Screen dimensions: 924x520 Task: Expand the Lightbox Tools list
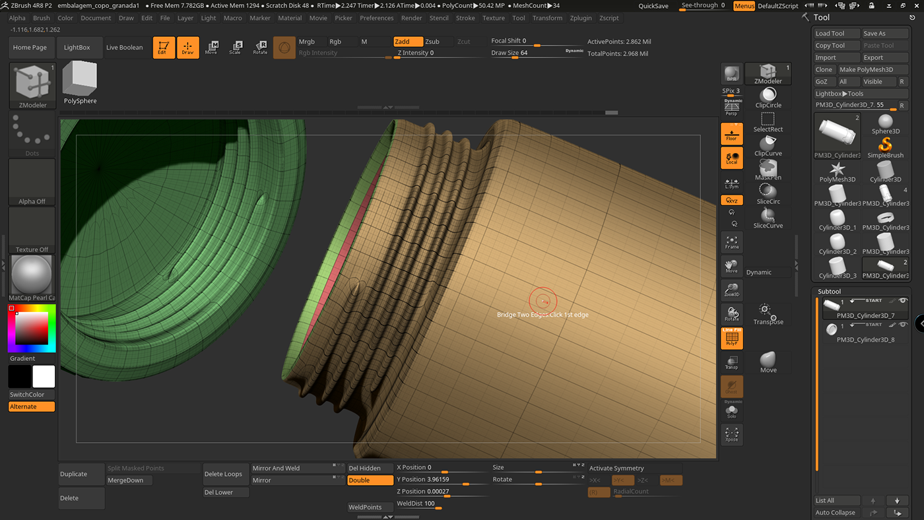pos(839,94)
